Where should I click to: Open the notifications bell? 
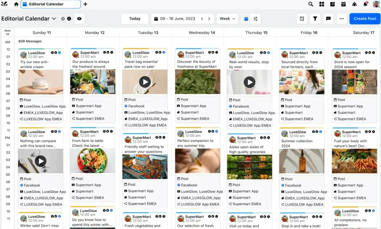366,4
